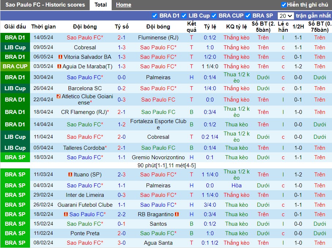332x248 pixels.
Task: Click Hòa result in 04/03/24 Palmeiras row
Action: (x=236, y=186)
